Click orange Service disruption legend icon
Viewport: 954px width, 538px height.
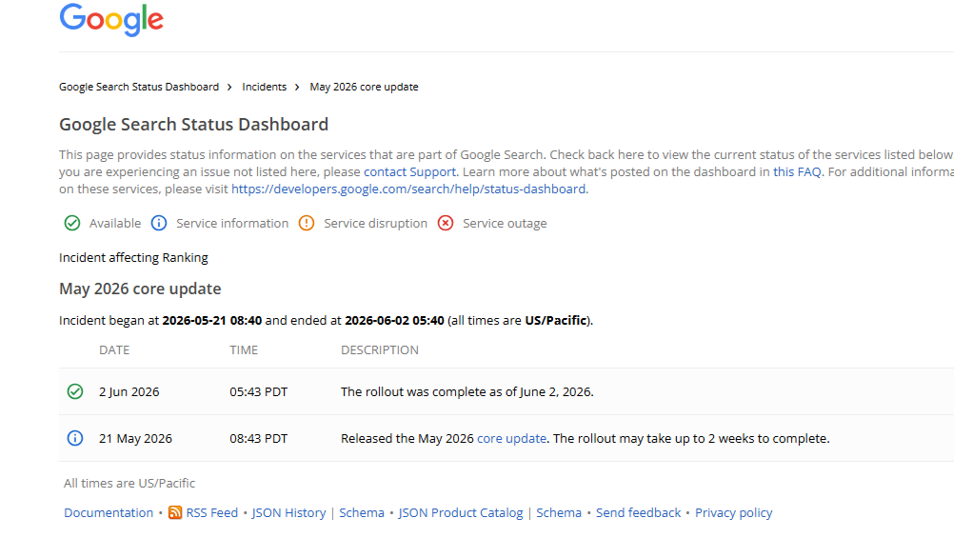point(307,224)
